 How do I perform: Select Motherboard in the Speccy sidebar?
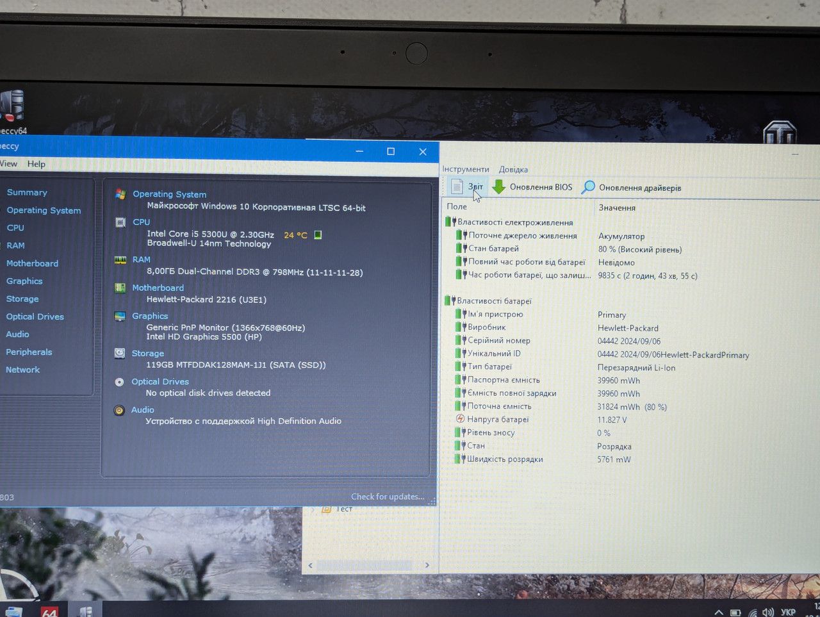coord(32,263)
